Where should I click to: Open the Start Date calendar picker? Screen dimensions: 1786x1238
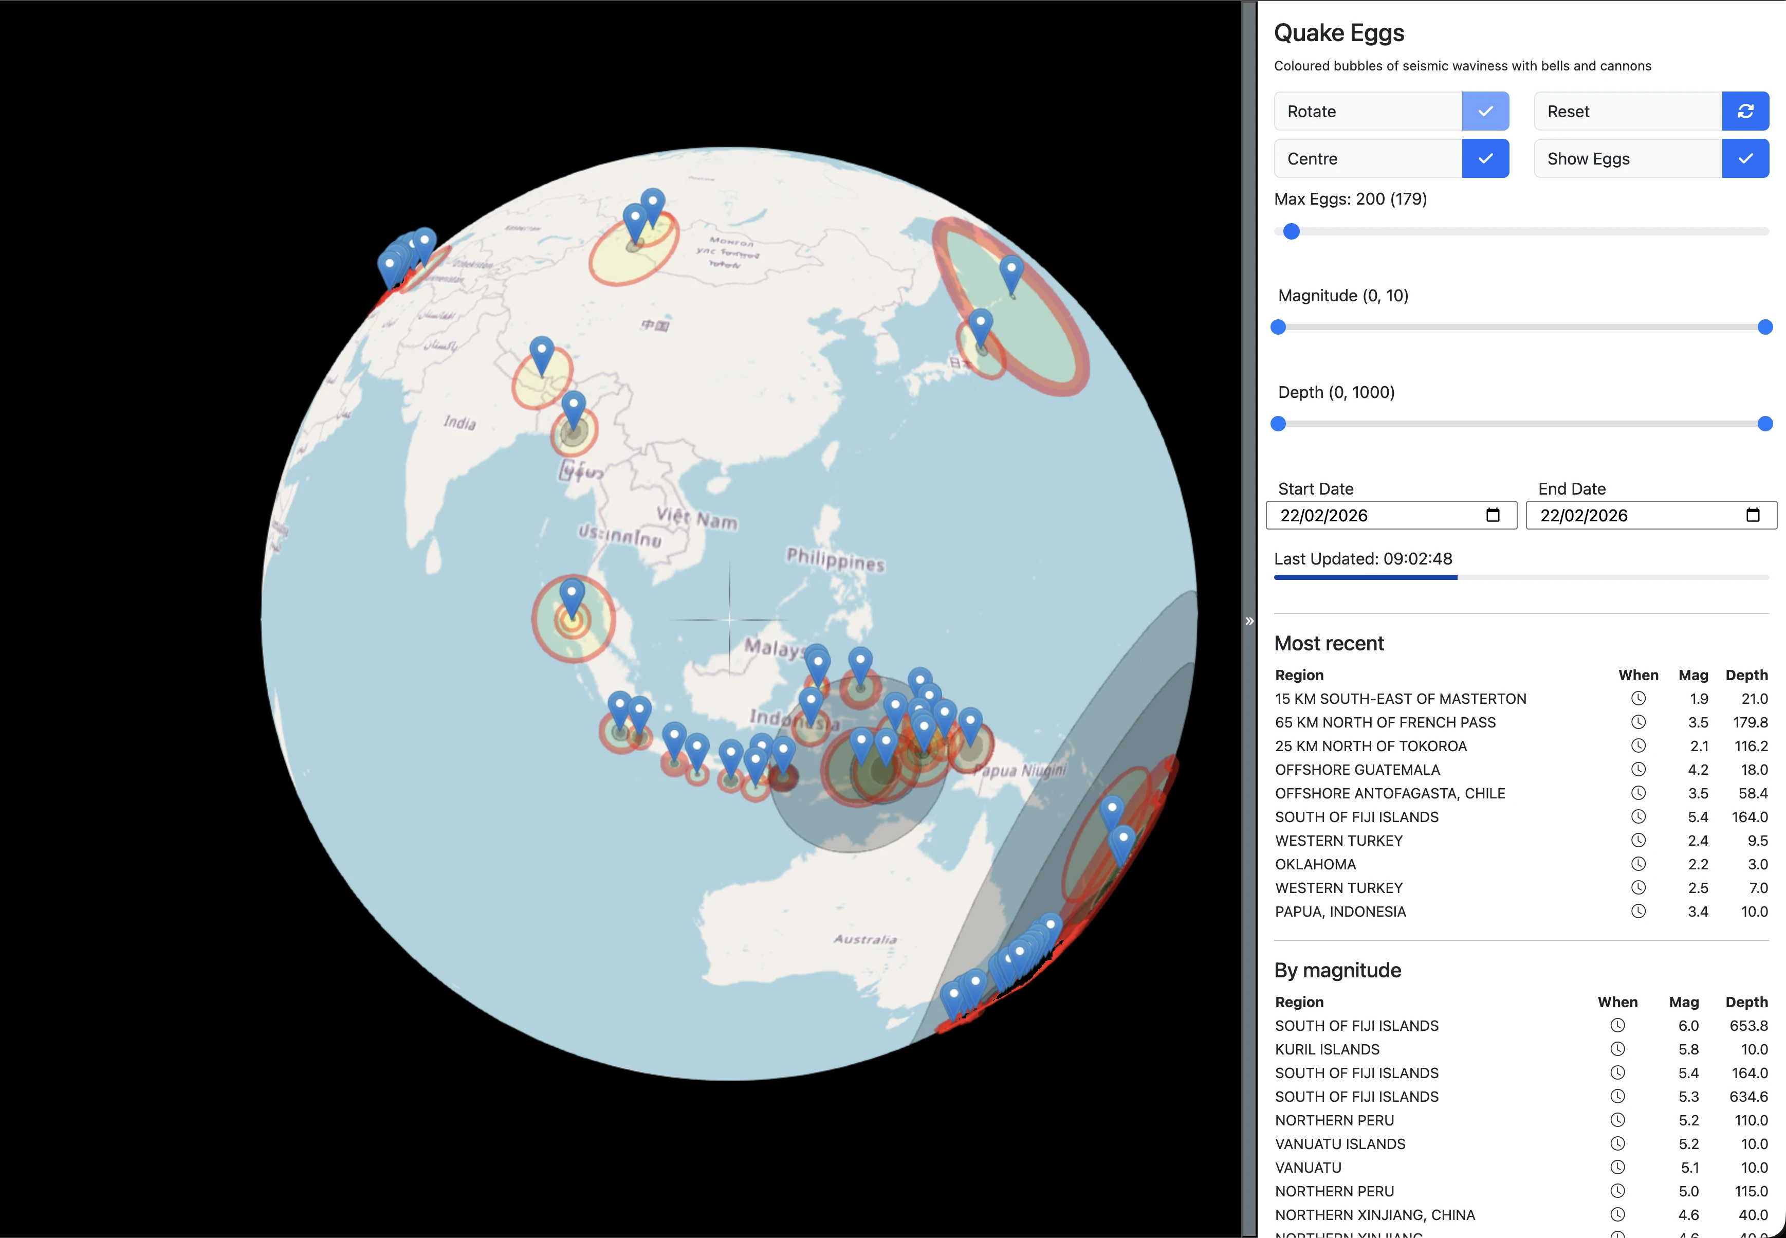[1493, 514]
